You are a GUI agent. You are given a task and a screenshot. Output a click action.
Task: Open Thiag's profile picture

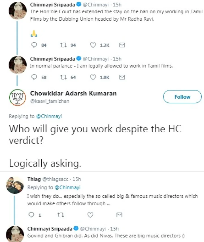15,186
